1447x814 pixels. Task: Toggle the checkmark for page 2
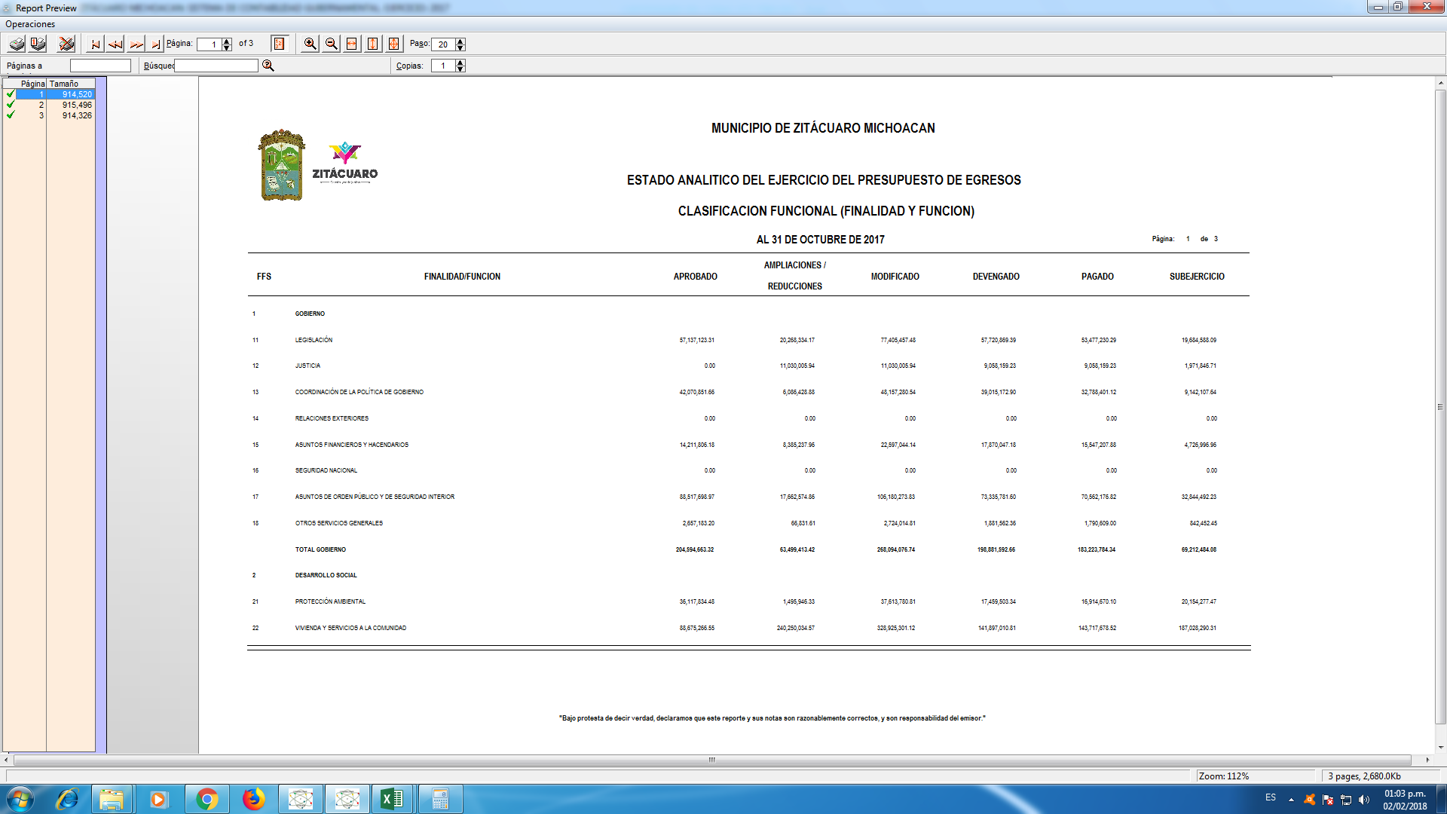[11, 105]
